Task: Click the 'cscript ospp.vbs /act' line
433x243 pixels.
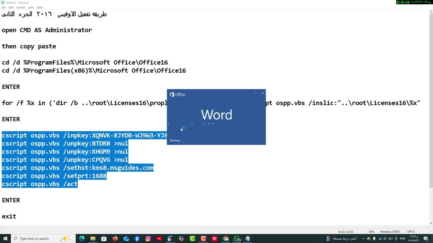Action: pyautogui.click(x=40, y=184)
